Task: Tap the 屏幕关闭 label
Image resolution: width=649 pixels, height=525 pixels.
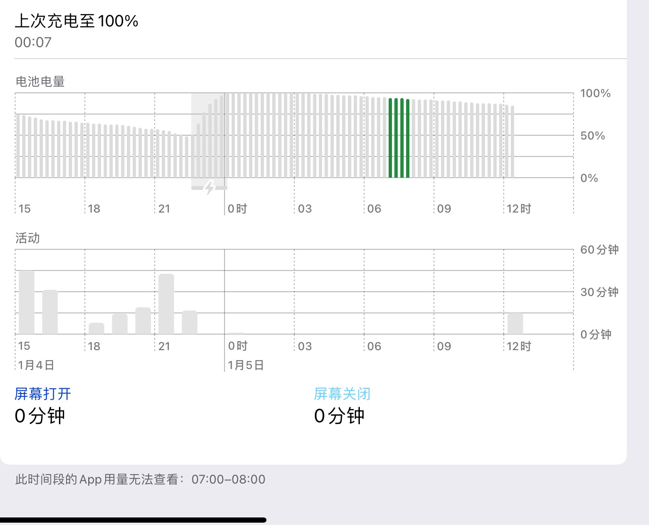Action: pos(342,394)
